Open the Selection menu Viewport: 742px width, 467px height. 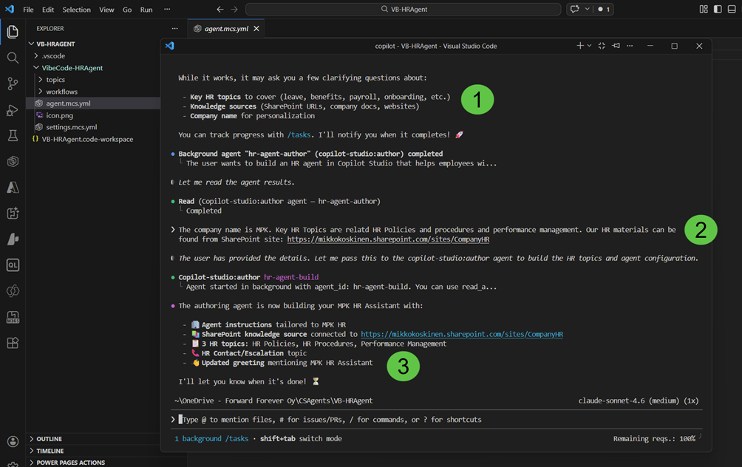pos(76,10)
